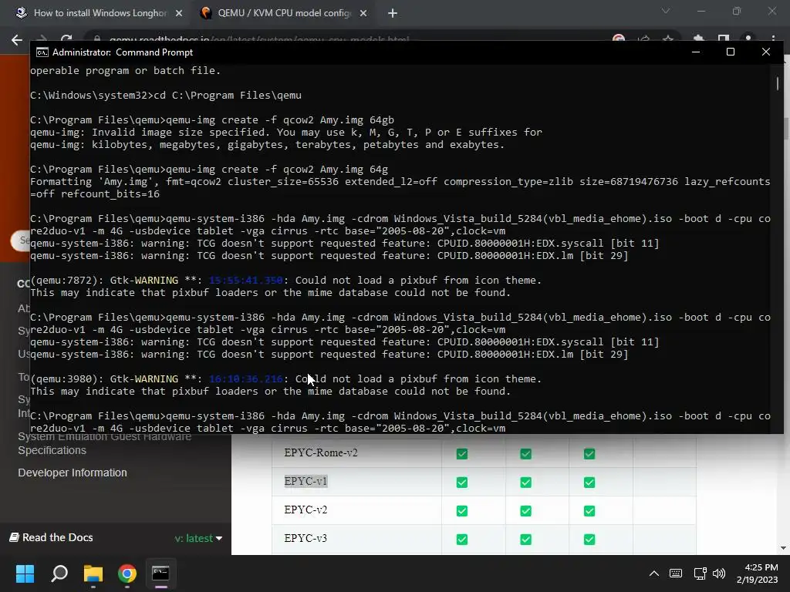The width and height of the screenshot is (790, 592).
Task: Minimize the Command Prompt window
Action: point(696,52)
